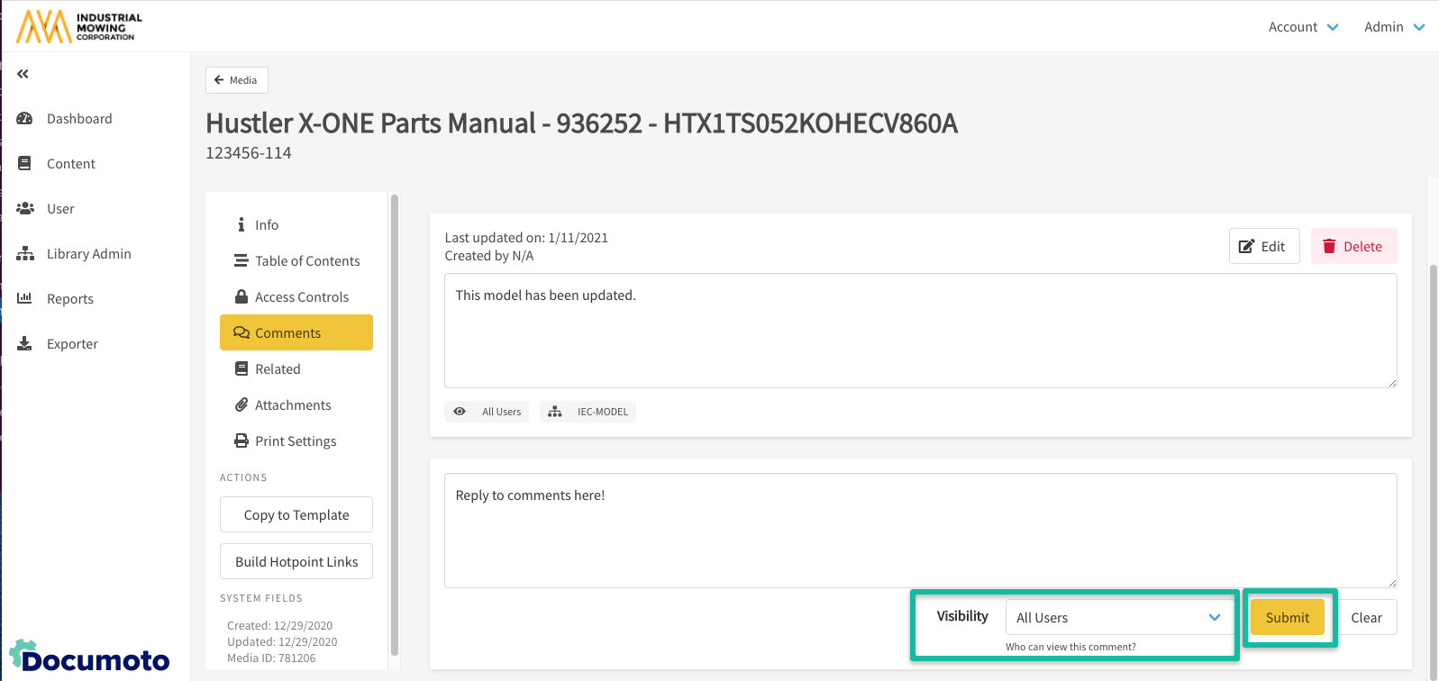Click the IEC-MODEL organization tag

[588, 412]
